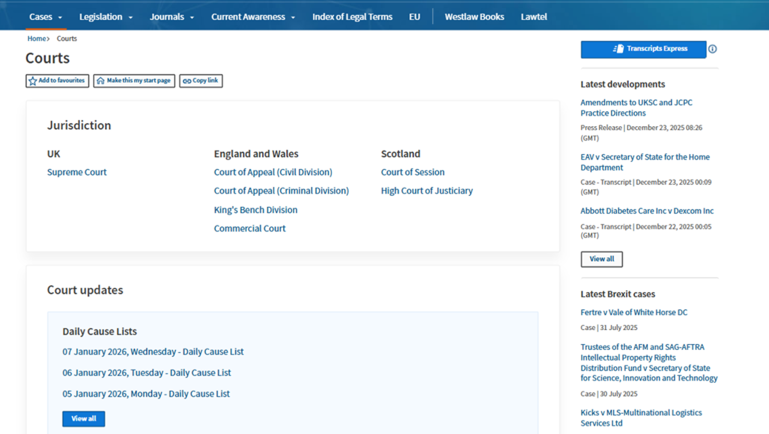Go to Index of Legal Terms

point(352,17)
